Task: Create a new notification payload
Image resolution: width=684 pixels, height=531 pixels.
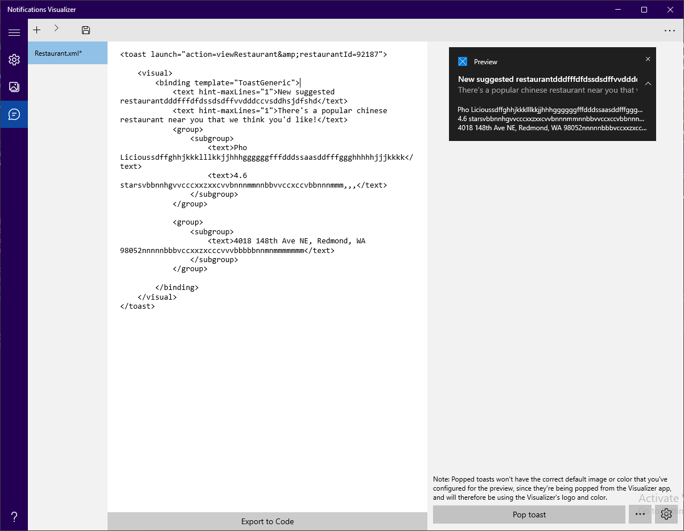Action: coord(36,30)
